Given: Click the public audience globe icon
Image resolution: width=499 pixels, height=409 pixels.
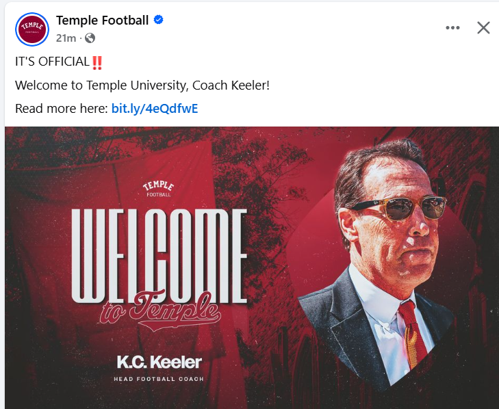Looking at the screenshot, I should [90, 38].
